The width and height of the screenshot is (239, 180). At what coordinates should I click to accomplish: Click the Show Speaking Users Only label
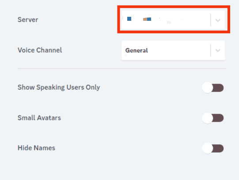(x=59, y=88)
